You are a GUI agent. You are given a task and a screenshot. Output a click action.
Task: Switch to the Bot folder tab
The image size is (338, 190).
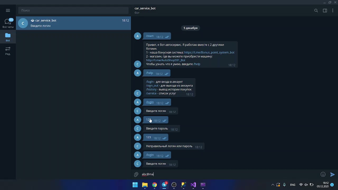click(8, 37)
